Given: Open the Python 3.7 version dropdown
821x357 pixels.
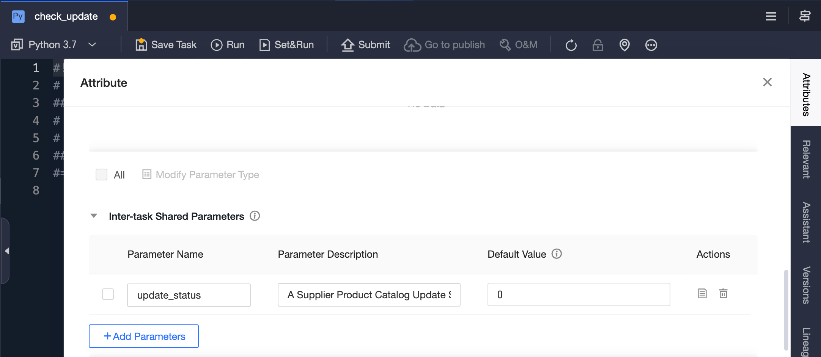Looking at the screenshot, I should coord(53,45).
